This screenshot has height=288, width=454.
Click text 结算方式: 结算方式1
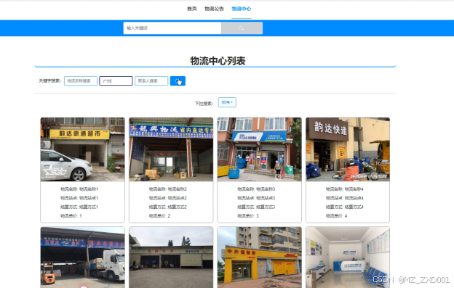79,207
